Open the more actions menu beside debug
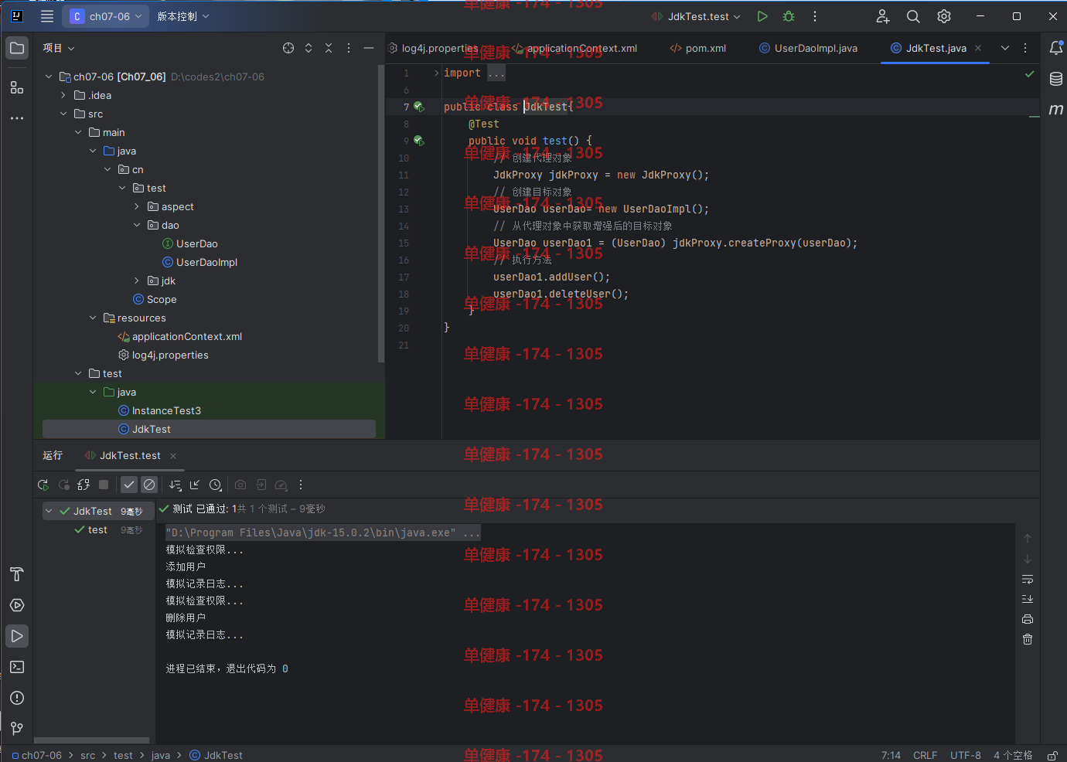 815,16
